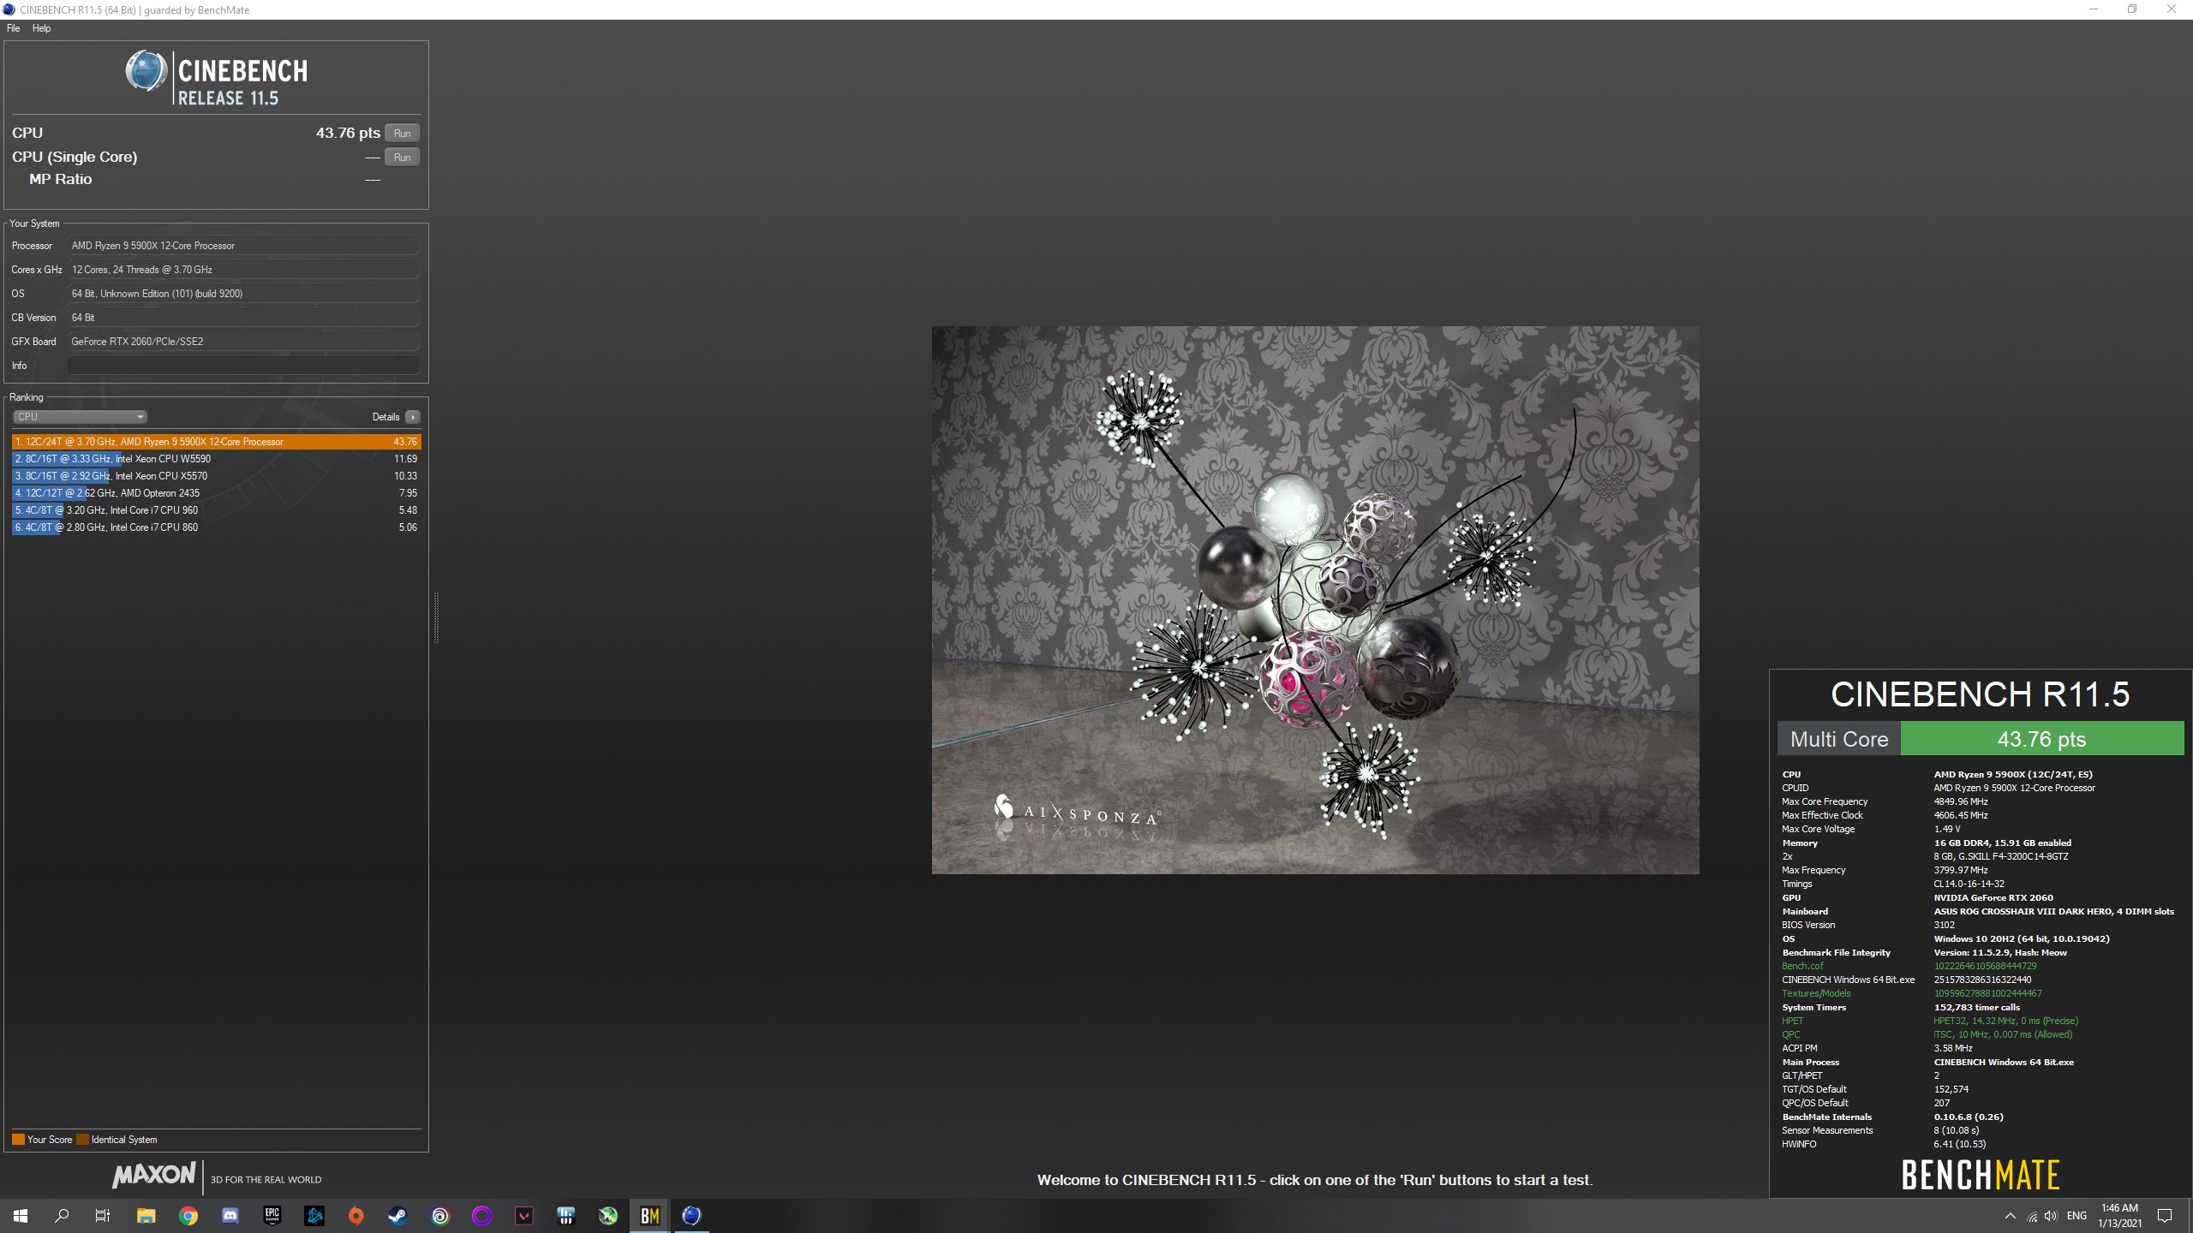The width and height of the screenshot is (2193, 1233).
Task: Click the BENCHMATE logo in overlay
Action: (x=1980, y=1175)
